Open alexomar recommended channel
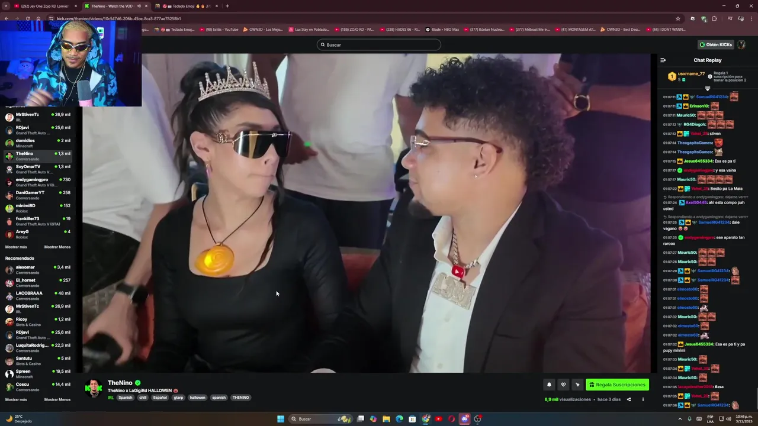The height and width of the screenshot is (426, 758). [38, 270]
